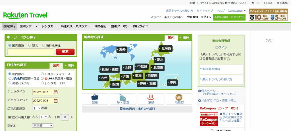Screen dimensions: 291x131
Task: Select 伊豆・箱根 region on the map
Action: coord(147,84)
